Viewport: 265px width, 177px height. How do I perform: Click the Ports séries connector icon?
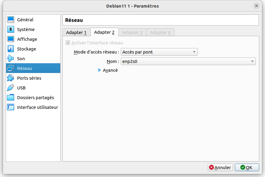click(x=11, y=78)
